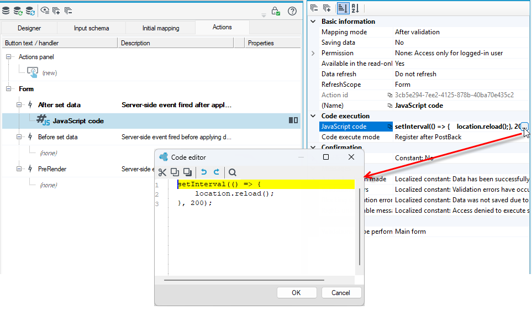
Task: Expand the Permission property row
Action: coord(313,53)
